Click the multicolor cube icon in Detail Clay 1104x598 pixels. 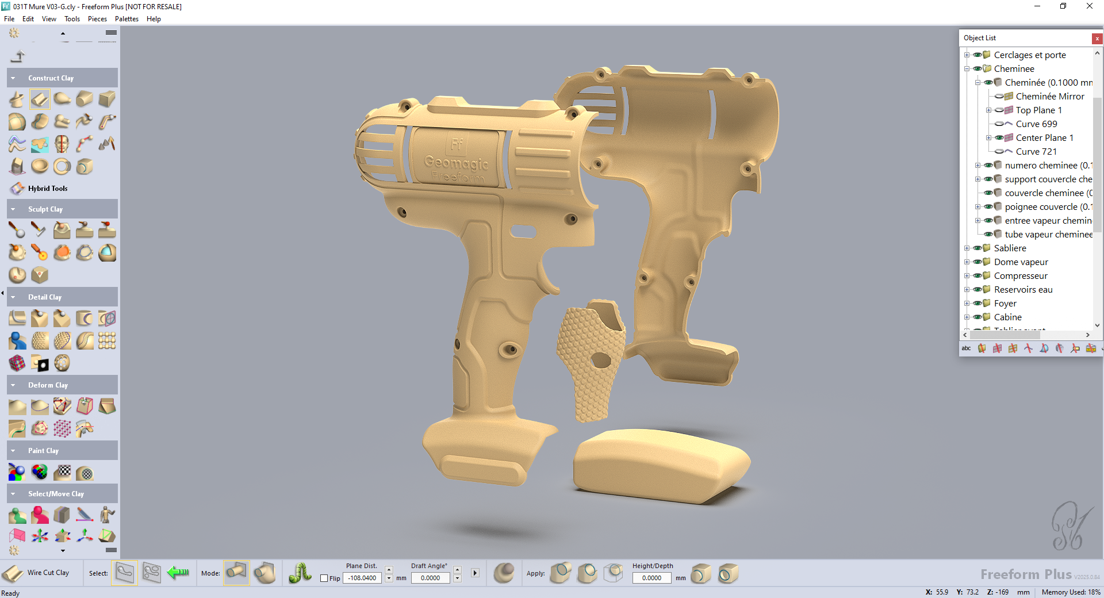pyautogui.click(x=17, y=363)
